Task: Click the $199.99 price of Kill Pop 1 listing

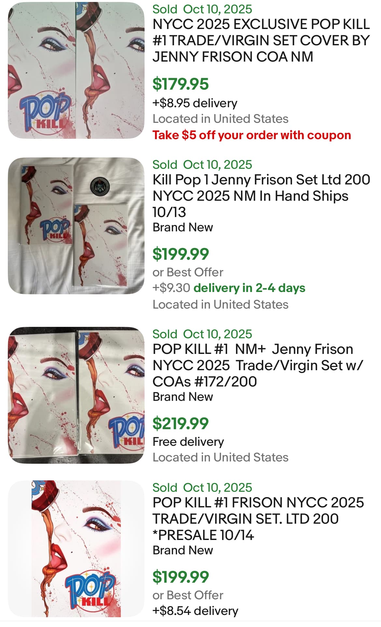Action: (181, 254)
